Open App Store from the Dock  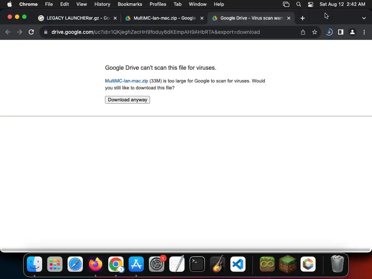coord(136,264)
